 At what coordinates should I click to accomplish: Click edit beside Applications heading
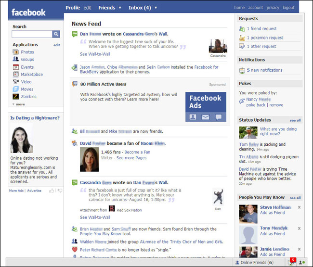[x=57, y=45]
